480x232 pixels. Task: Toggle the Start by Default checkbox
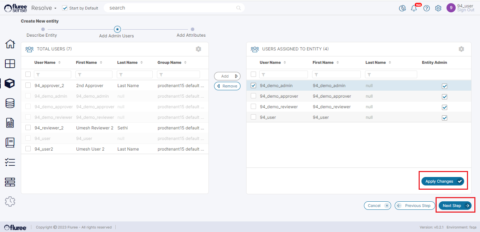(65, 8)
